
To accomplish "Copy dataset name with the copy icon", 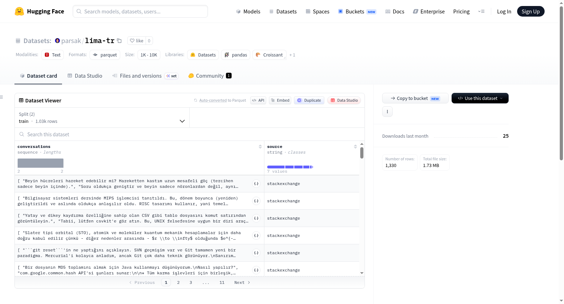I will pyautogui.click(x=119, y=41).
